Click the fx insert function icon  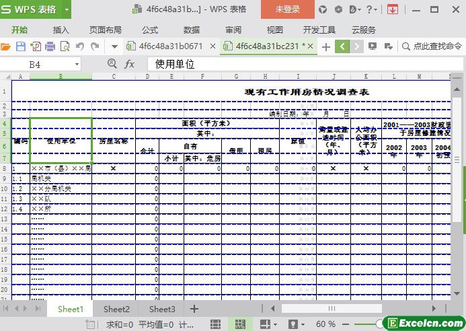tap(130, 64)
